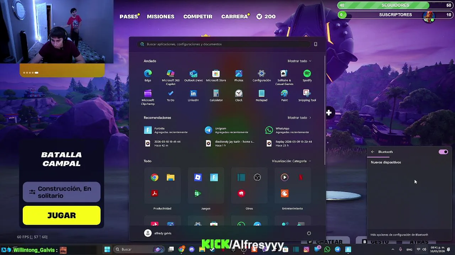Open Unigram recently added recommendation
Screen dimensions: 455x255
[x=227, y=130]
